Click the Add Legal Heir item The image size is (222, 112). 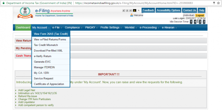coord(27,90)
